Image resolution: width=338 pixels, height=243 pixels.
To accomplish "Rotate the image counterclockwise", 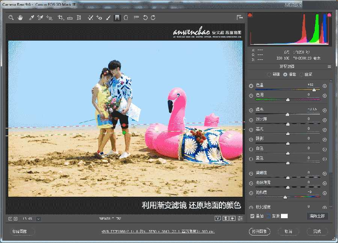I will [145, 17].
